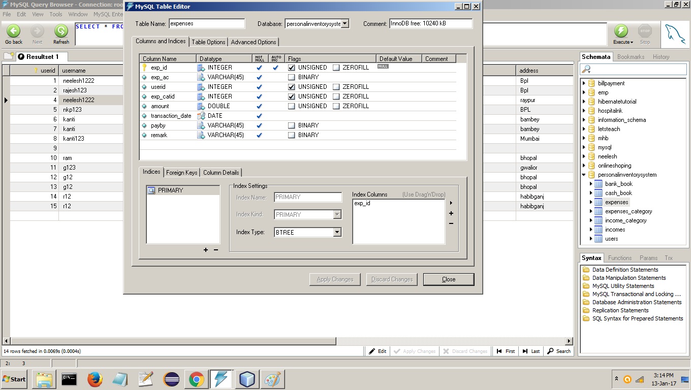Open the Functions tab in syntax panel
Screen dimensions: 691x390
(x=620, y=258)
